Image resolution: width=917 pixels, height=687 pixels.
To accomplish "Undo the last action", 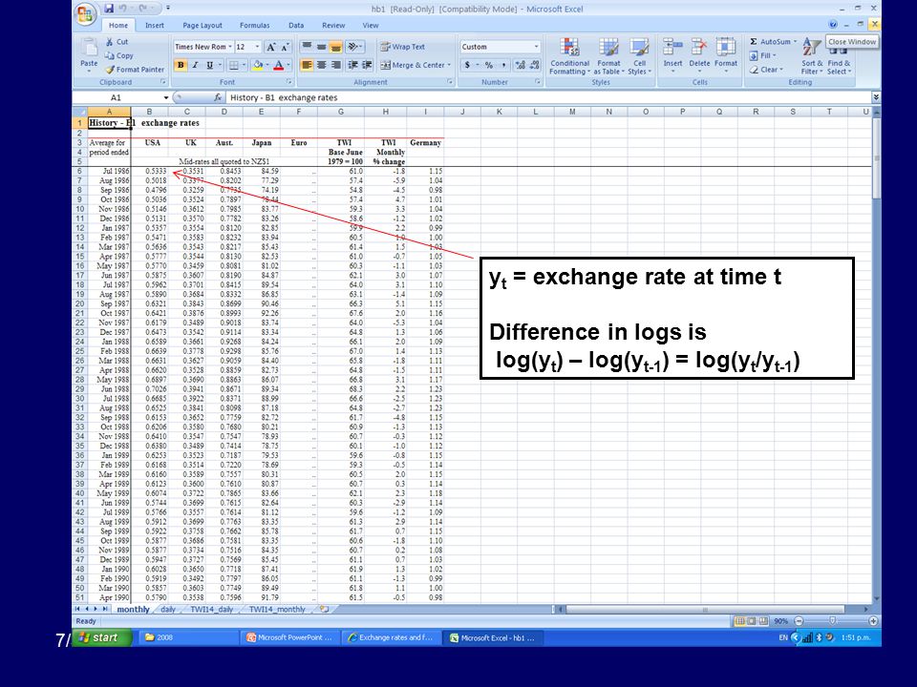I will pyautogui.click(x=123, y=9).
